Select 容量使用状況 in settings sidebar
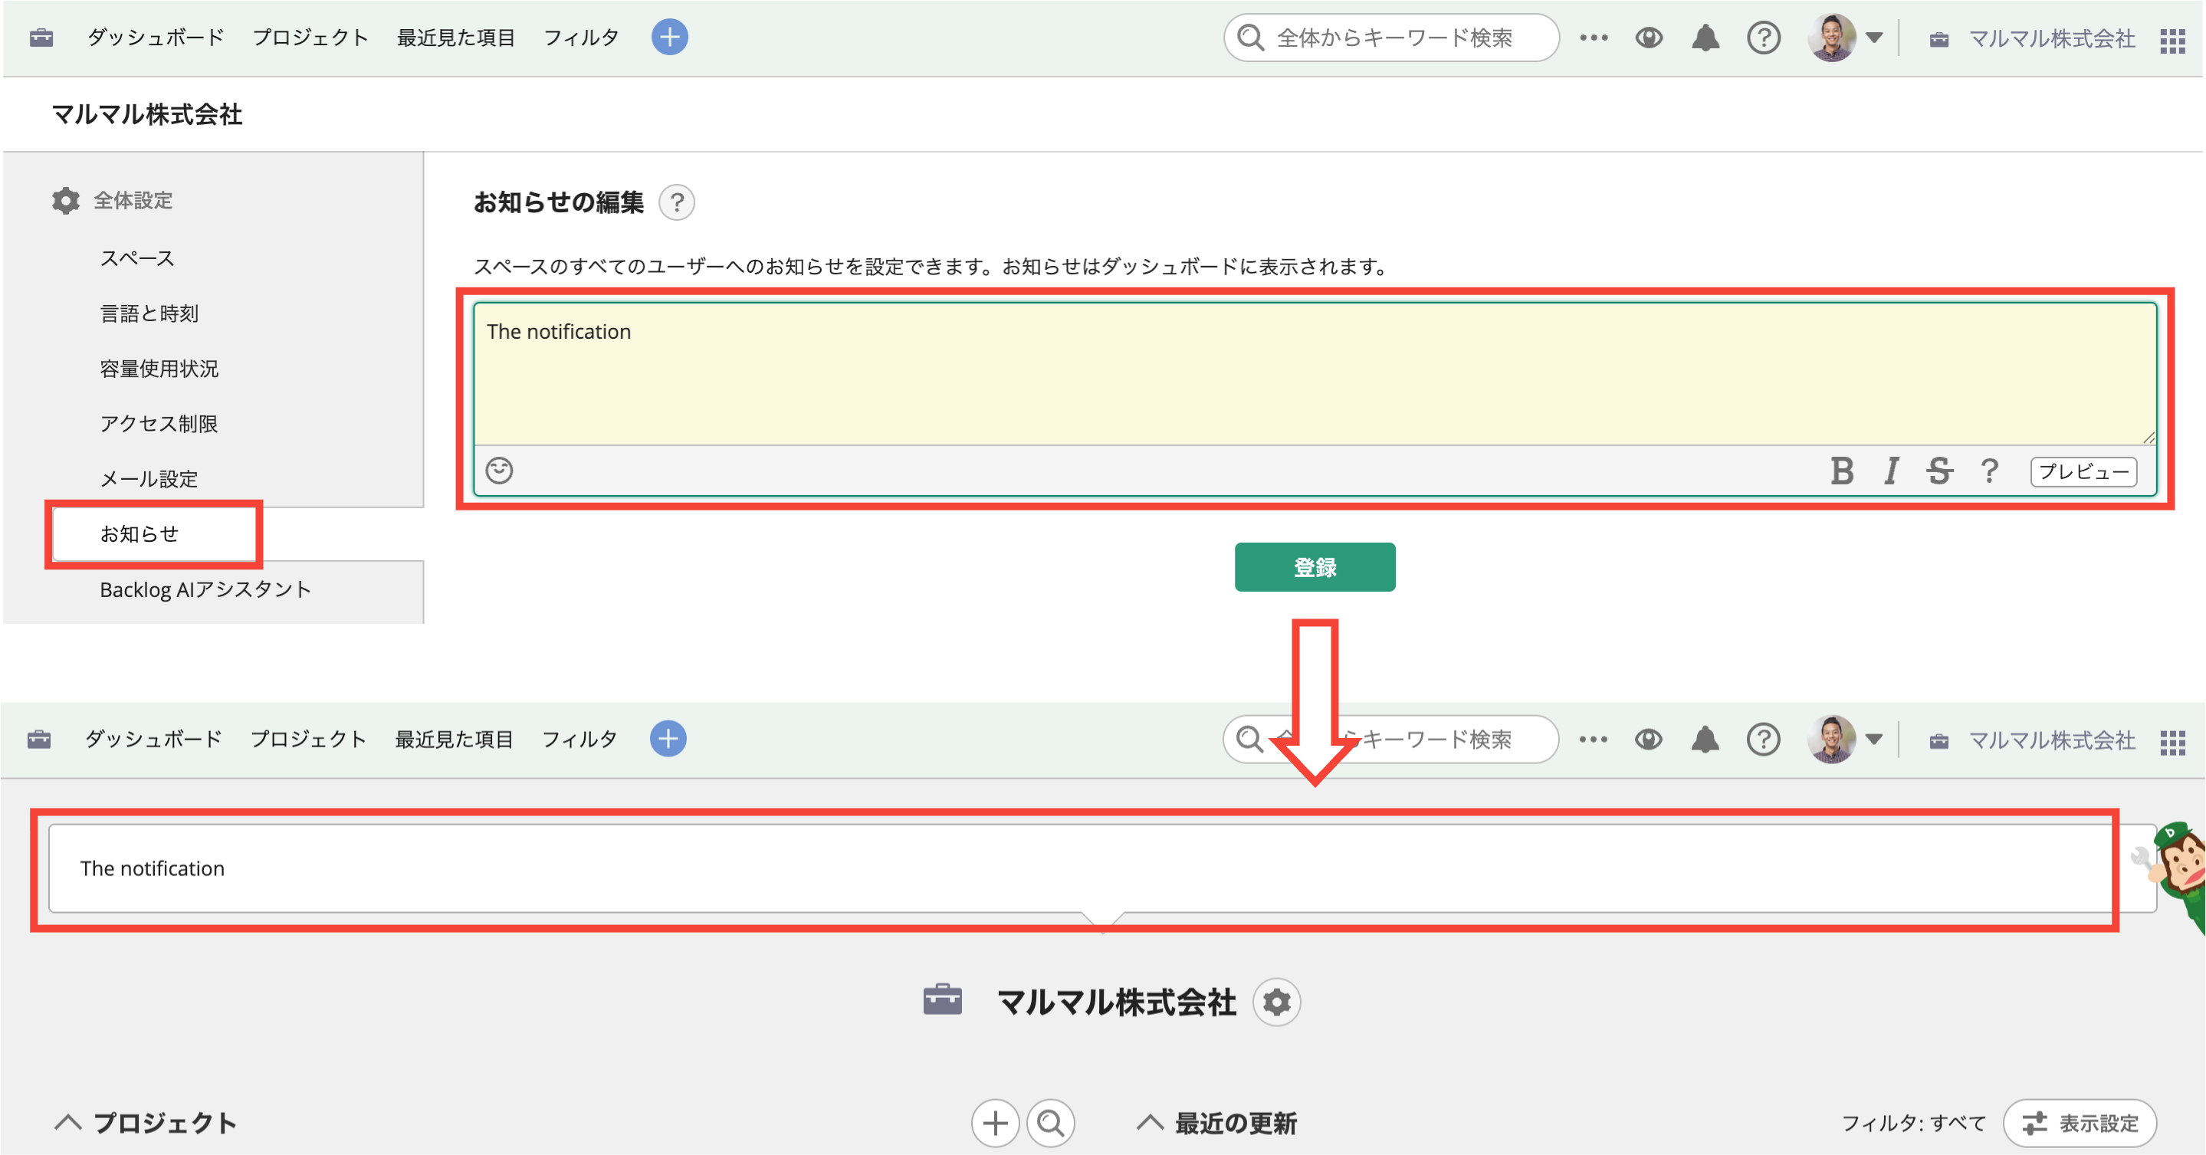2206x1155 pixels. 159,368
